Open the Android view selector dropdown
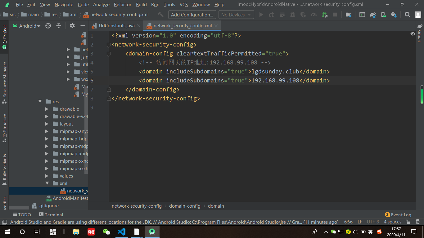This screenshot has width=424, height=238. click(27, 26)
